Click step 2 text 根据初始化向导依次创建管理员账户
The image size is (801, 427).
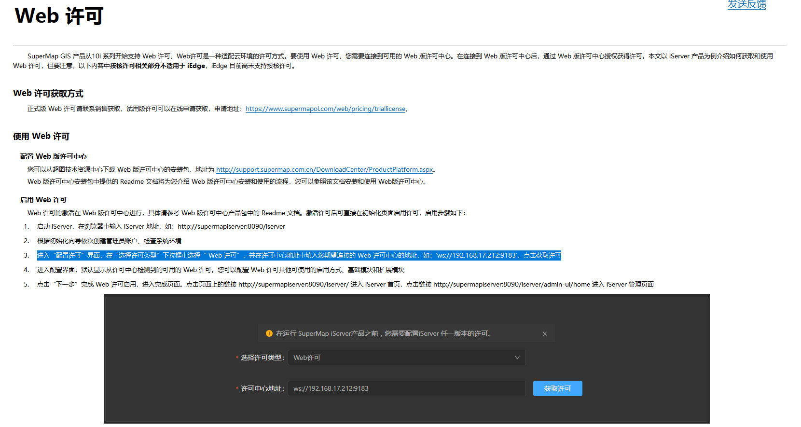(x=110, y=241)
